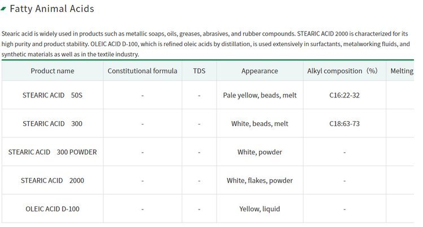Click the Pale yellow, beads, melt cell
This screenshot has height=227, width=423.
259,95
